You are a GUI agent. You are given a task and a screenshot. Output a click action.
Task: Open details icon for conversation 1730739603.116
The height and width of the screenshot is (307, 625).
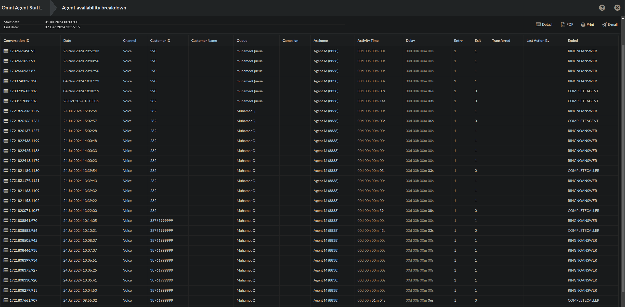(6, 91)
